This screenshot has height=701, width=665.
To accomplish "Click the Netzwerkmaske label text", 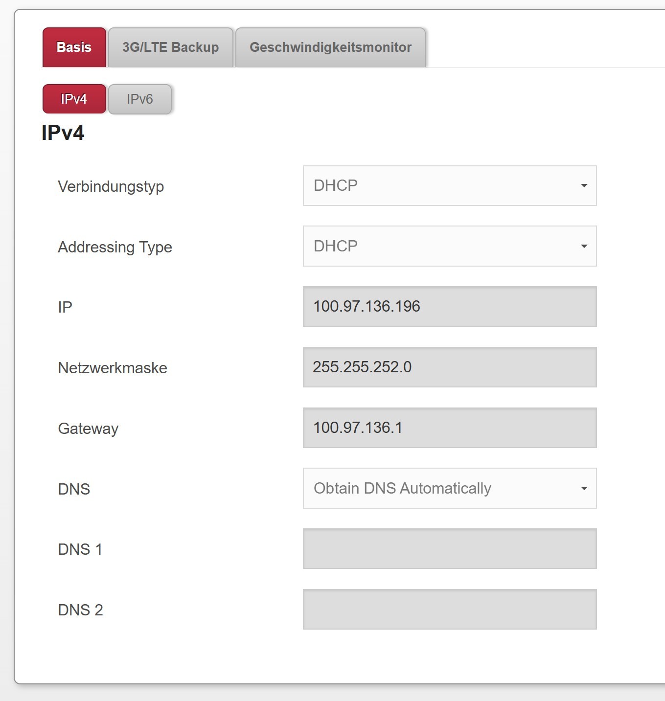I will point(112,368).
